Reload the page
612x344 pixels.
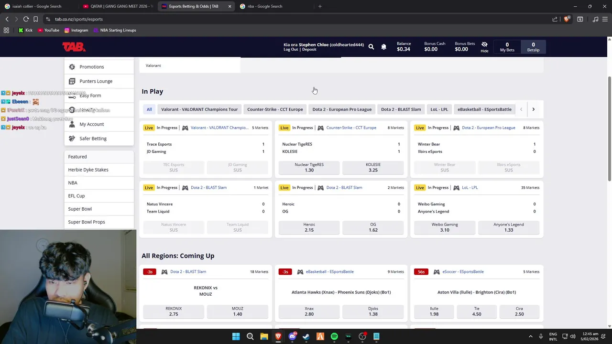point(26,19)
